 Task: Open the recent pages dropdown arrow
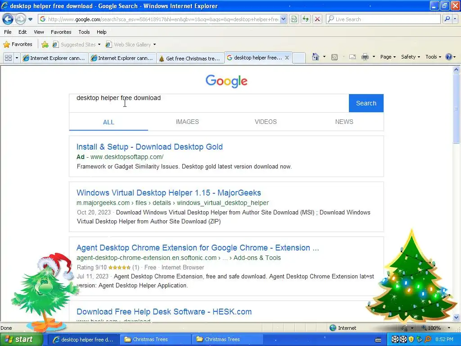30,19
